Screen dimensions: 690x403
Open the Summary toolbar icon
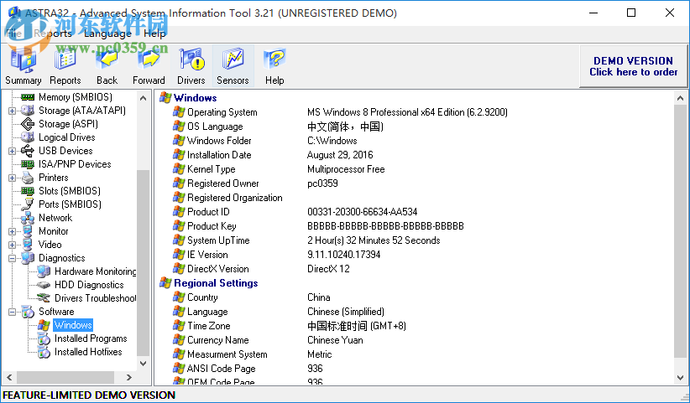pos(24,66)
